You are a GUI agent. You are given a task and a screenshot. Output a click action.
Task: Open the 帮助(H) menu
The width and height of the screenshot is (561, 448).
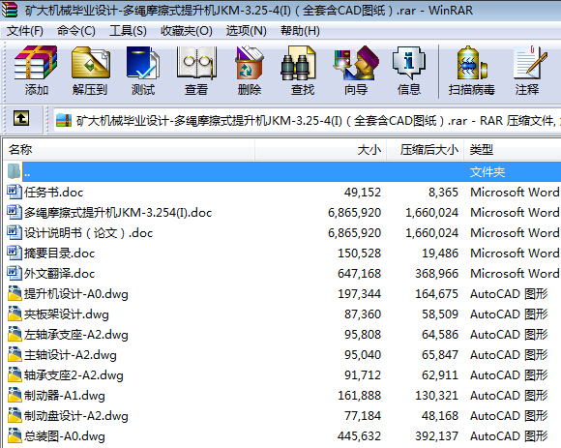pos(300,31)
